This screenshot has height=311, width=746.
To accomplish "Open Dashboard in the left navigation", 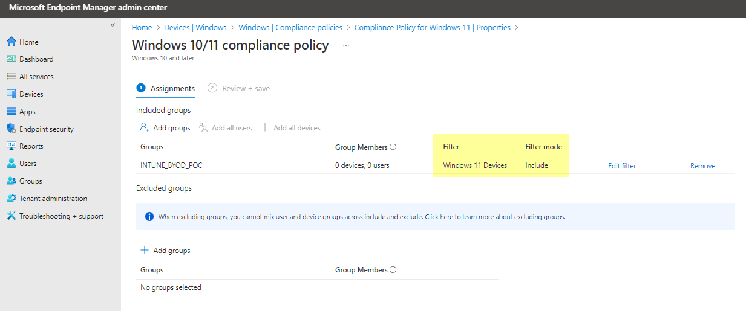I will click(36, 59).
